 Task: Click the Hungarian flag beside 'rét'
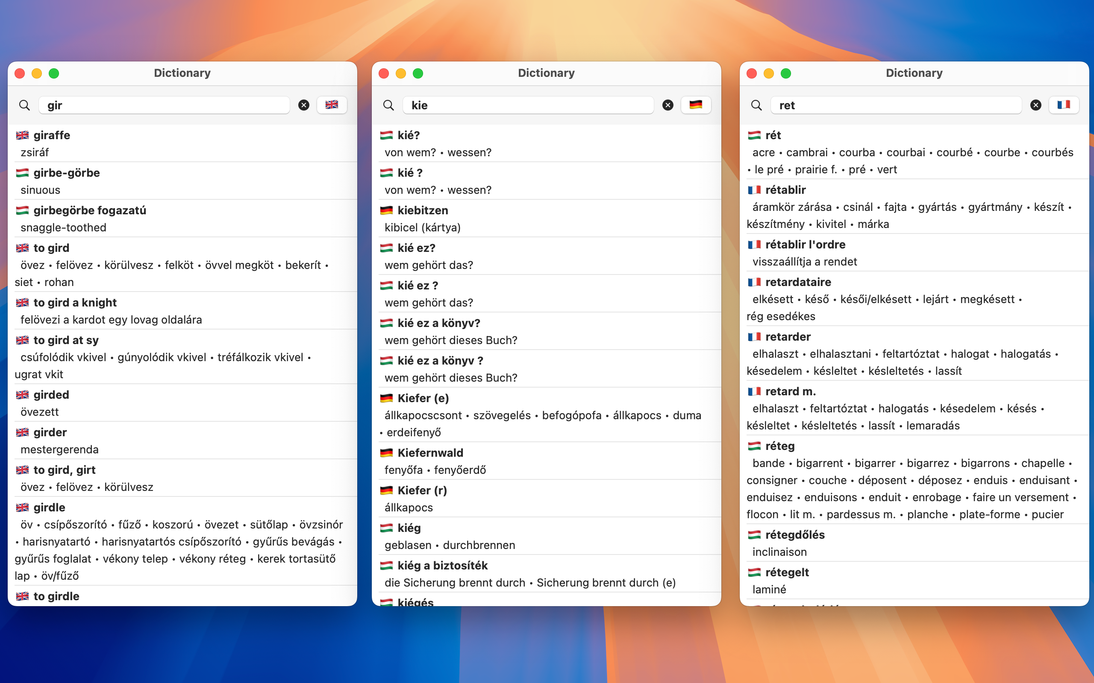[x=754, y=135]
